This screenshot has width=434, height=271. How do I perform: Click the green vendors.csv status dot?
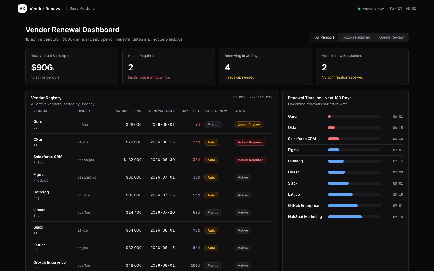359,8
